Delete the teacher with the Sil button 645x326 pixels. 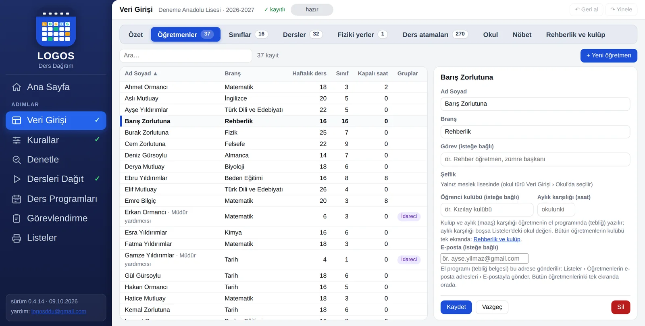pyautogui.click(x=621, y=307)
